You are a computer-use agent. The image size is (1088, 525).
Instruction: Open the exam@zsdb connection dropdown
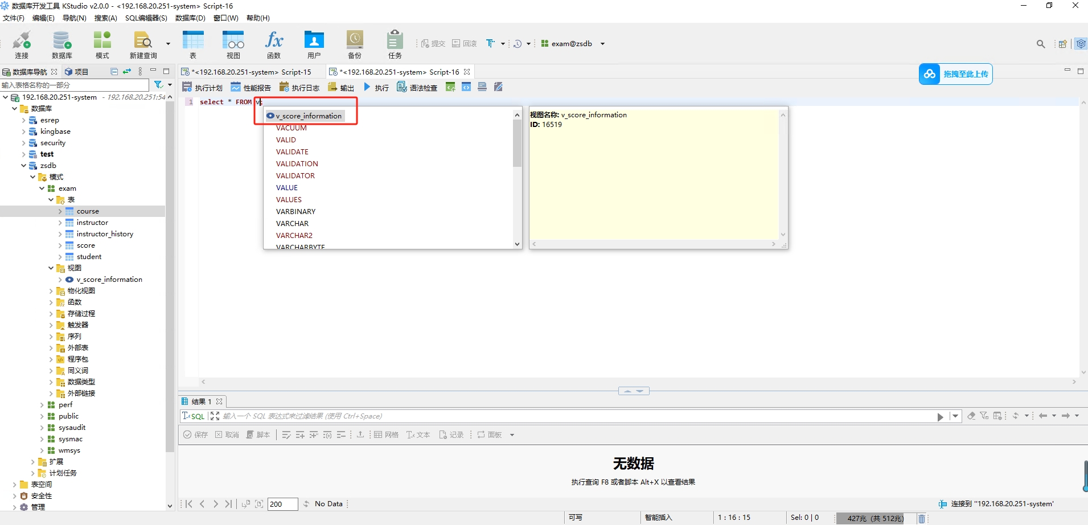click(602, 43)
